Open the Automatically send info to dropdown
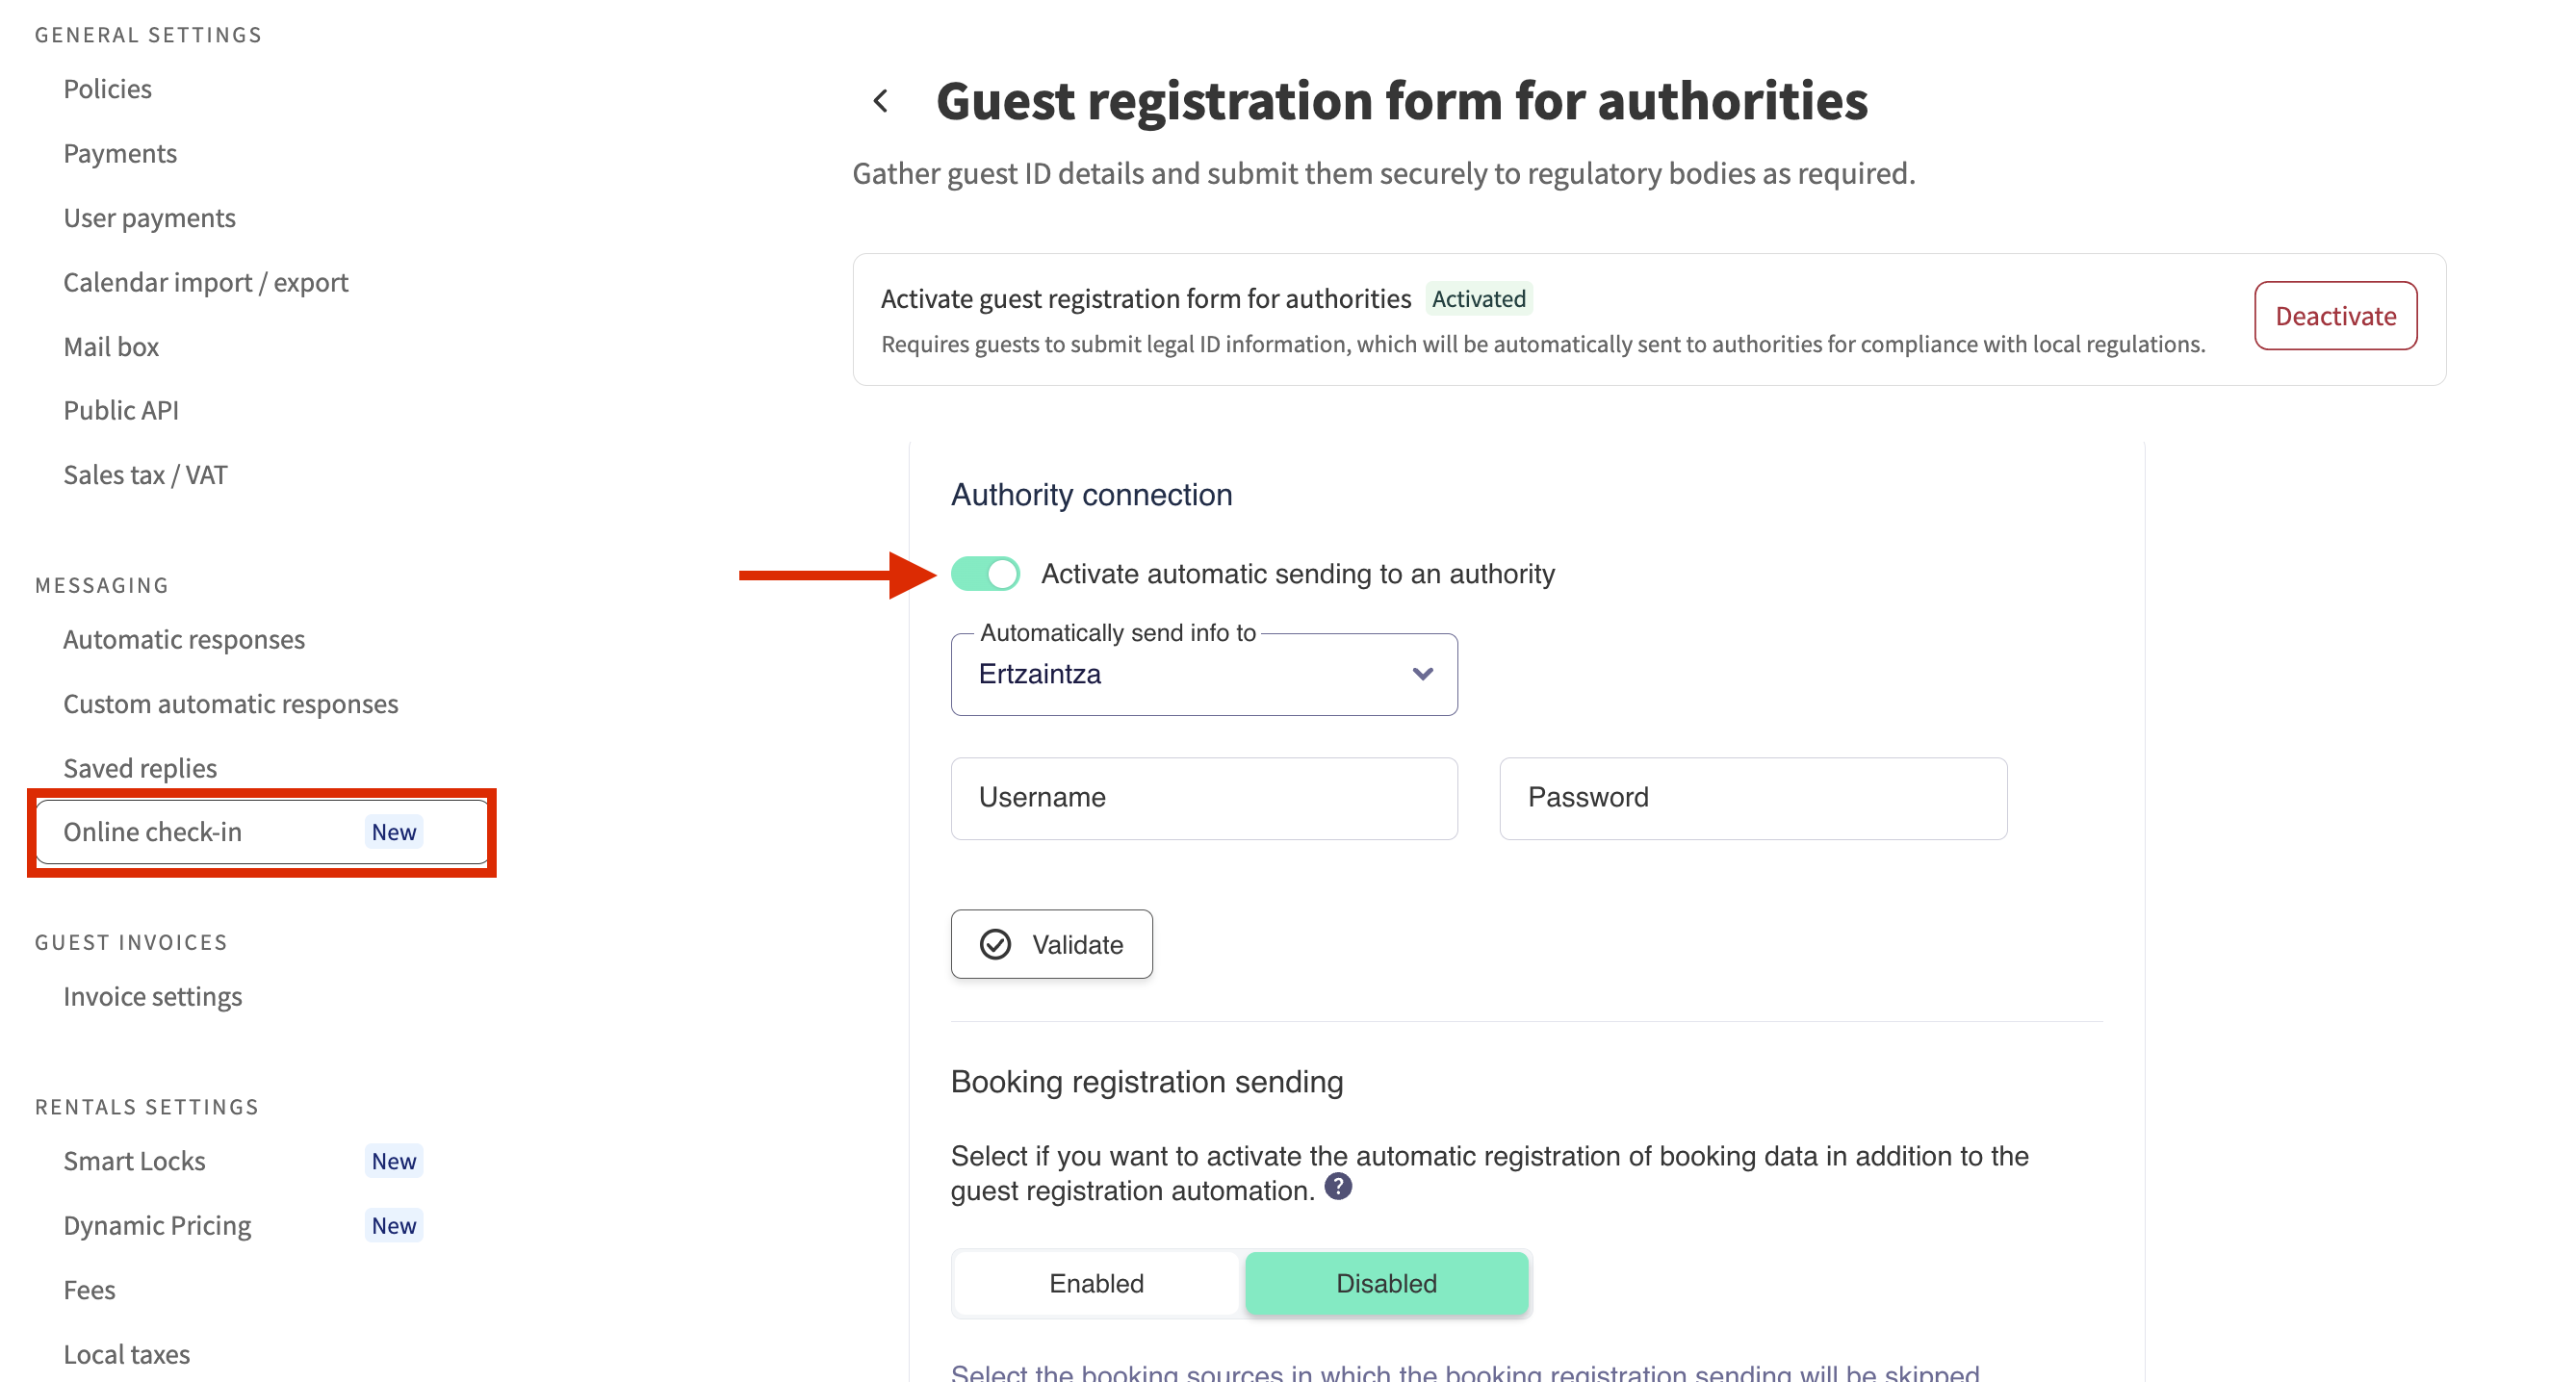The width and height of the screenshot is (2576, 1382). pos(1203,675)
